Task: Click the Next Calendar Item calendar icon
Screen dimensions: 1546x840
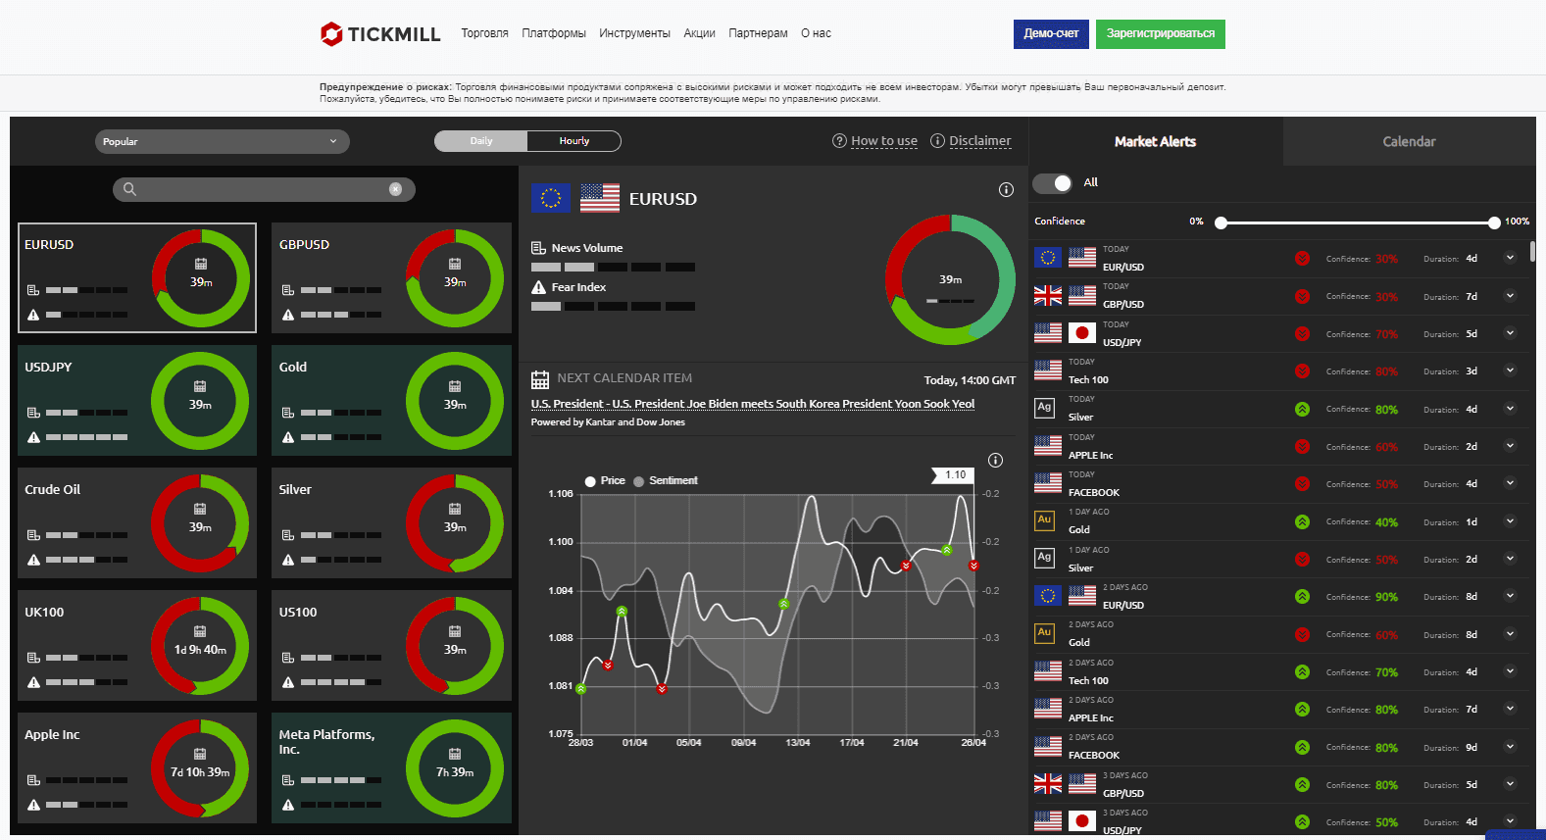Action: (x=540, y=379)
